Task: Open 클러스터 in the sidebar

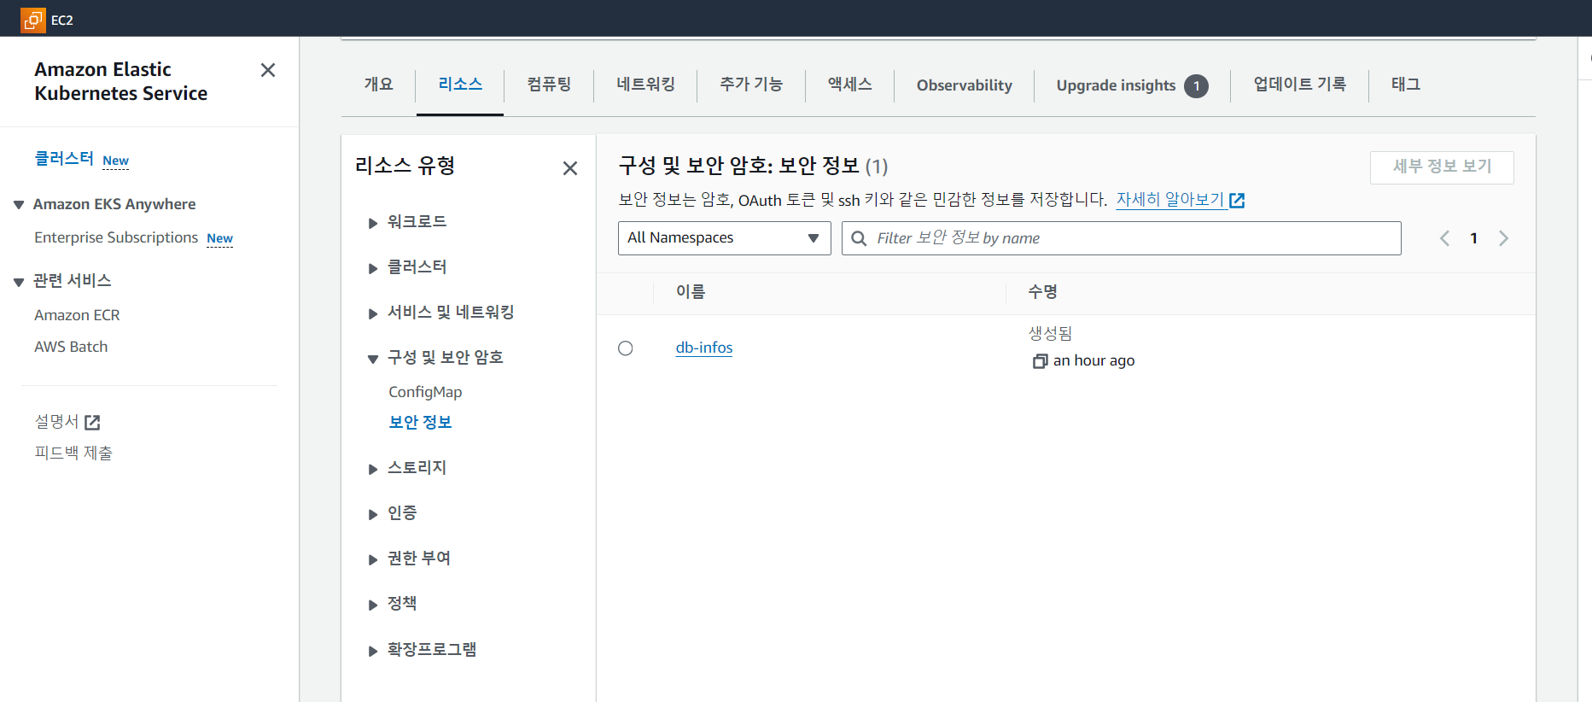Action: click(x=64, y=159)
